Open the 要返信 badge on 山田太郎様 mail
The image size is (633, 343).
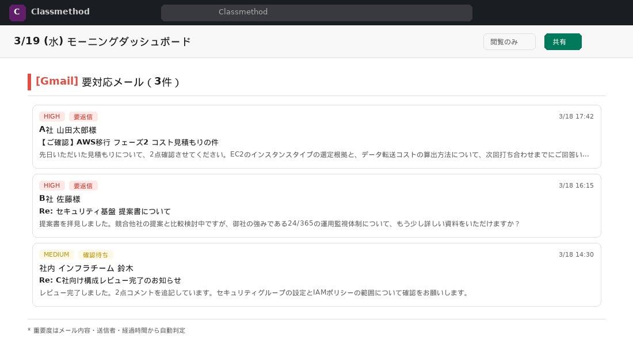tap(83, 116)
